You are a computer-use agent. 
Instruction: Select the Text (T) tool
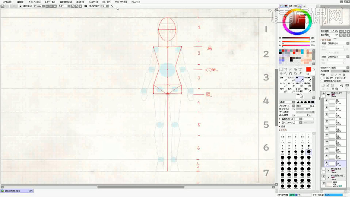click(300, 69)
